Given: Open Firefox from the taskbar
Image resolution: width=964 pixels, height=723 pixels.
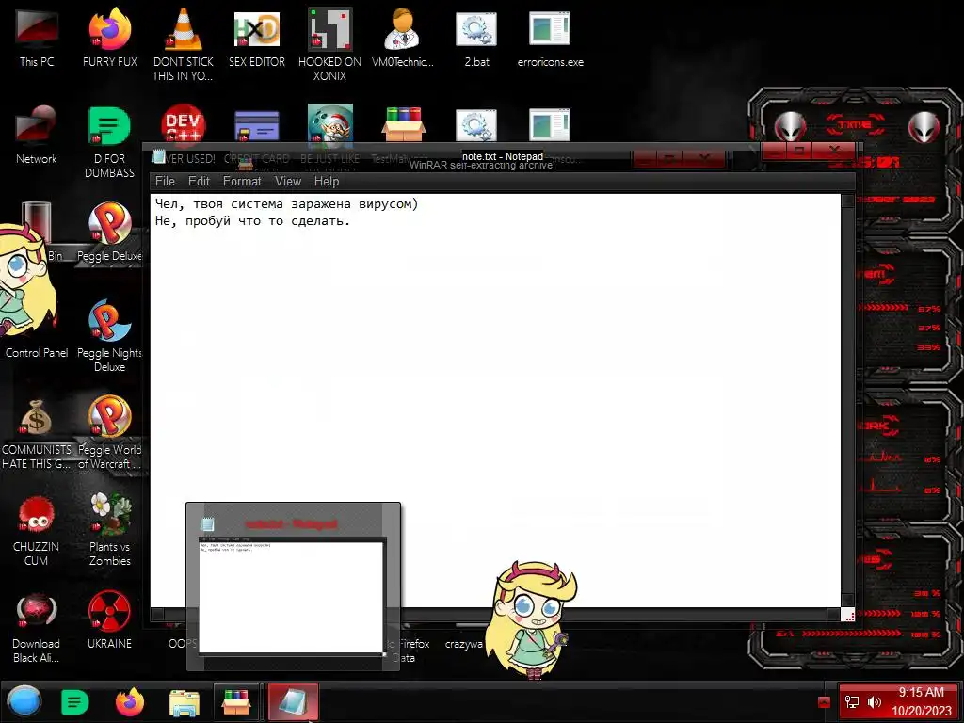Looking at the screenshot, I should pyautogui.click(x=130, y=702).
